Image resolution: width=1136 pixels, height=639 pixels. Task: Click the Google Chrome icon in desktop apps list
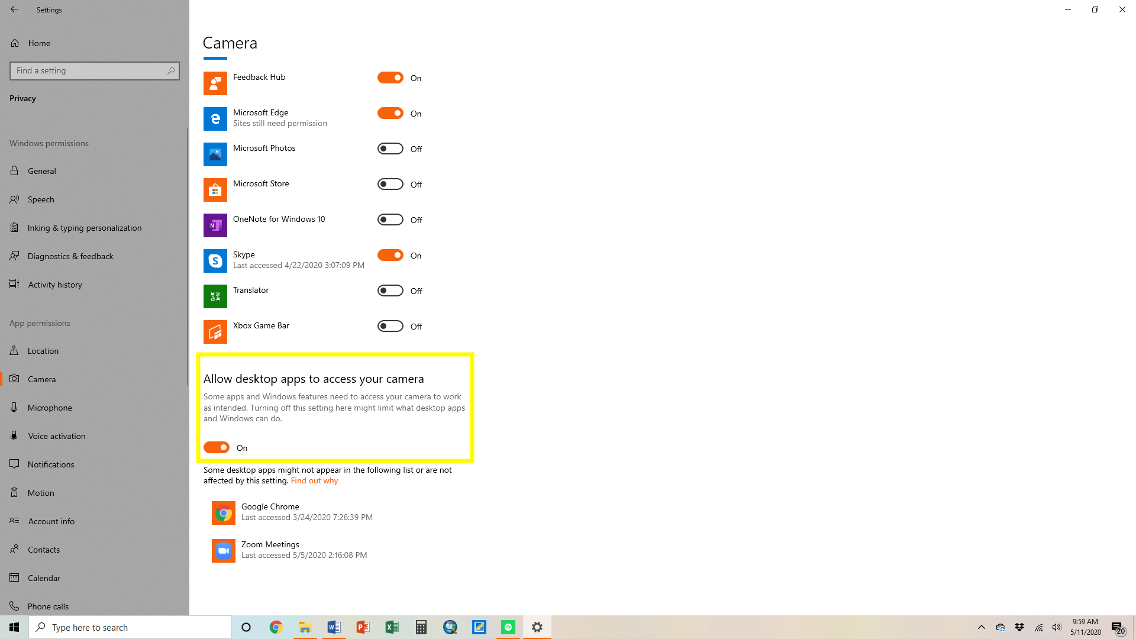[224, 513]
